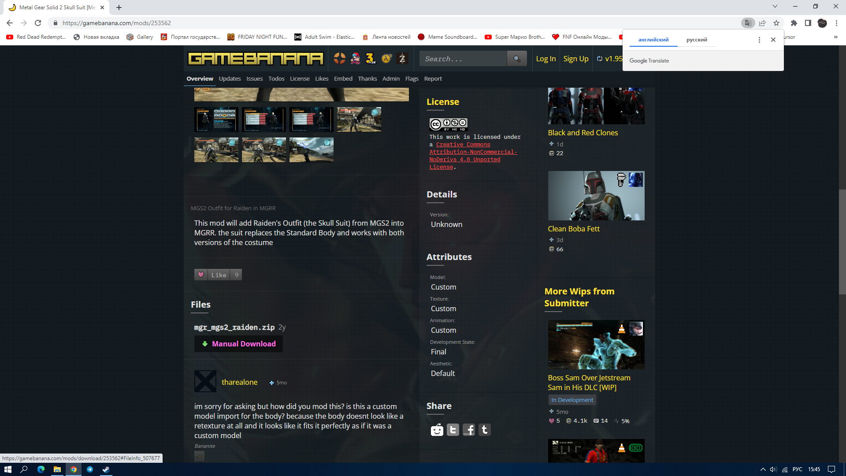Copy the comment permalink chain icon
The height and width of the screenshot is (476, 846).
click(x=200, y=456)
